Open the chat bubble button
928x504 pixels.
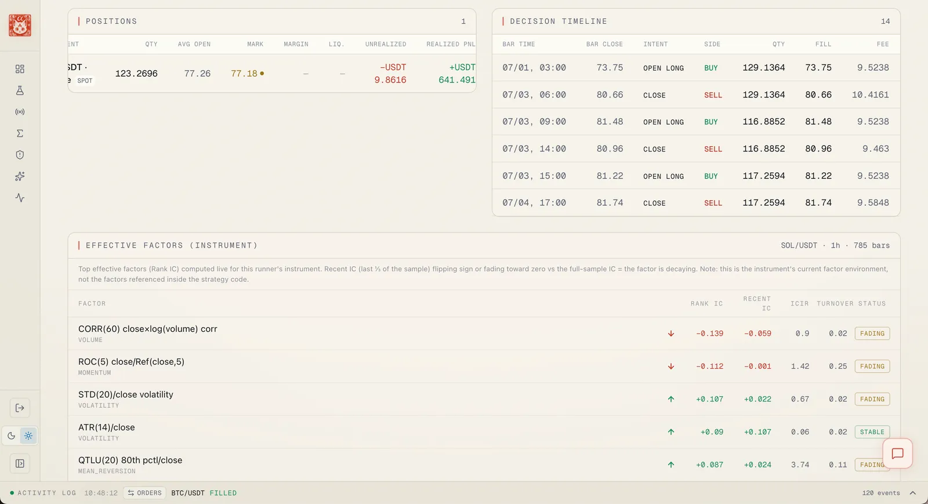click(897, 454)
